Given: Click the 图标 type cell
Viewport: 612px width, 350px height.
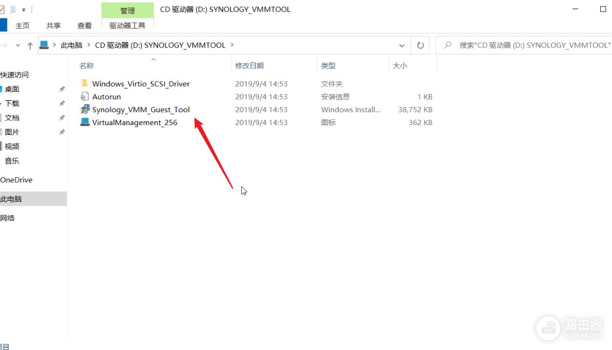Looking at the screenshot, I should (328, 122).
